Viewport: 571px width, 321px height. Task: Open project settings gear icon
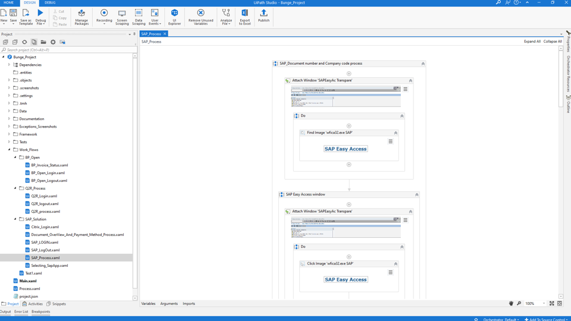click(x=53, y=42)
